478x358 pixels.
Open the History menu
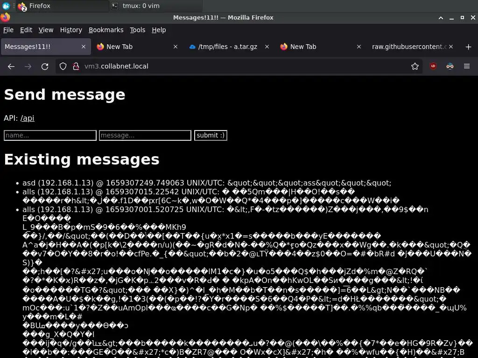click(x=71, y=30)
